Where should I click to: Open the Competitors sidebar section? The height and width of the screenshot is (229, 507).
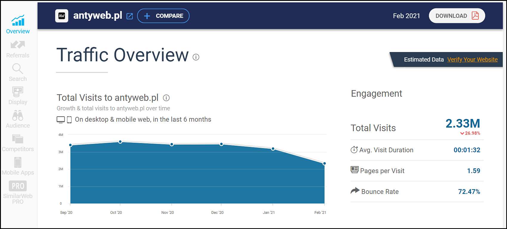pos(18,143)
